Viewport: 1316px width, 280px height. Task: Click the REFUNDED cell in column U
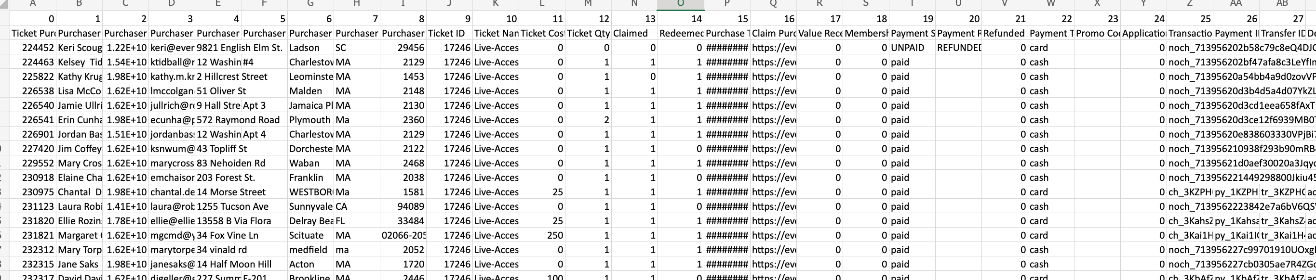[958, 48]
